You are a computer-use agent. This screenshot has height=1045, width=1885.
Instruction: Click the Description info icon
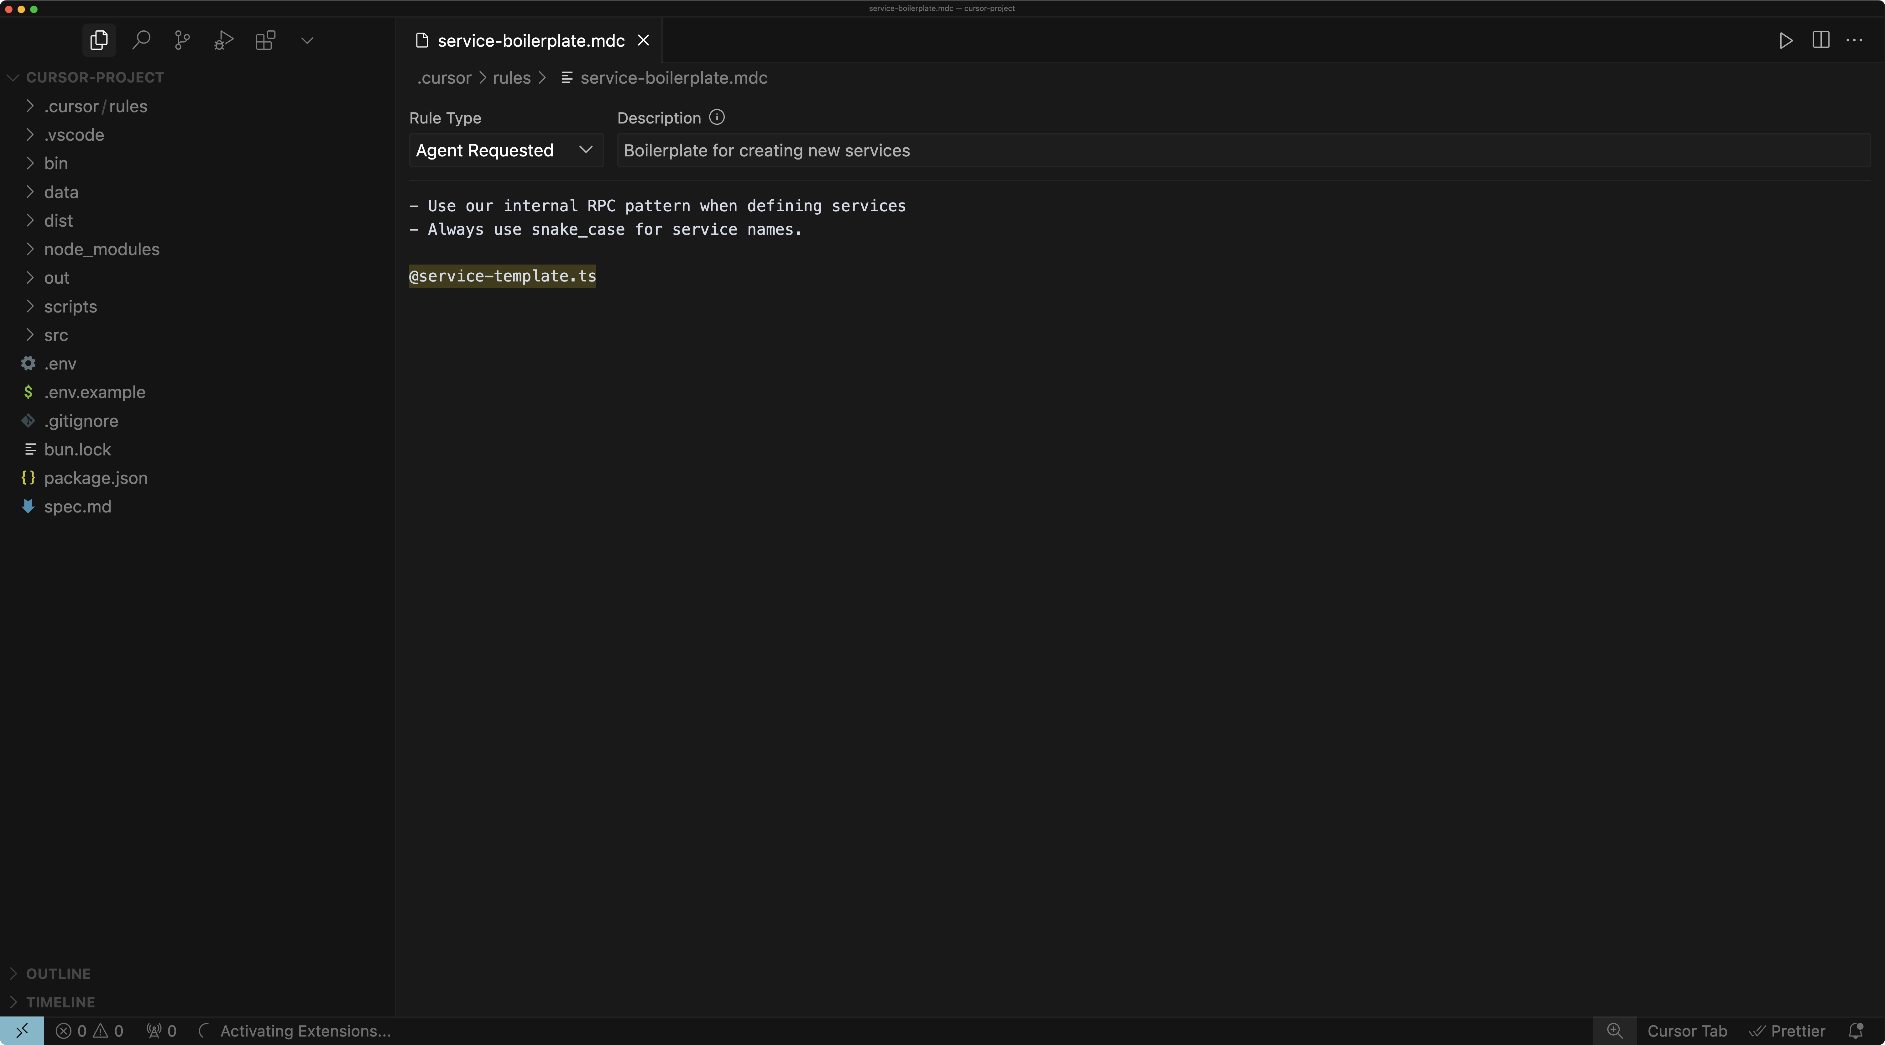point(716,117)
